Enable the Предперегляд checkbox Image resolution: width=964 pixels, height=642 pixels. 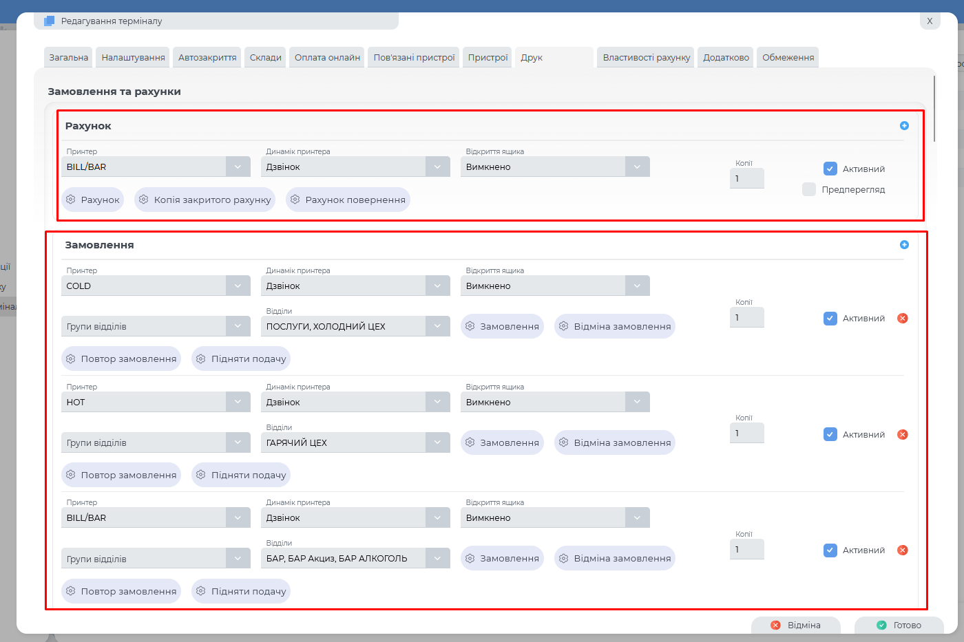pos(809,189)
